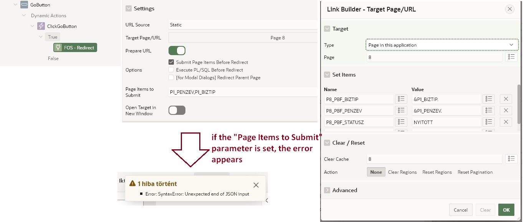Viewport: 524px width, 222px height.
Task: Close the Link Builder dialog
Action: (509, 9)
